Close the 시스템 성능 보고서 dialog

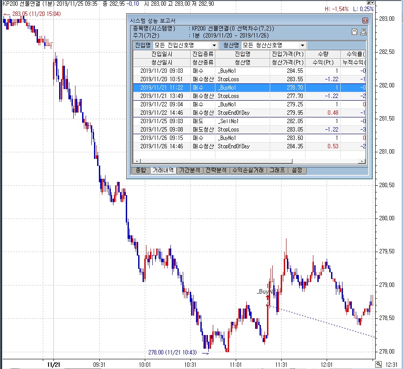[x=365, y=20]
